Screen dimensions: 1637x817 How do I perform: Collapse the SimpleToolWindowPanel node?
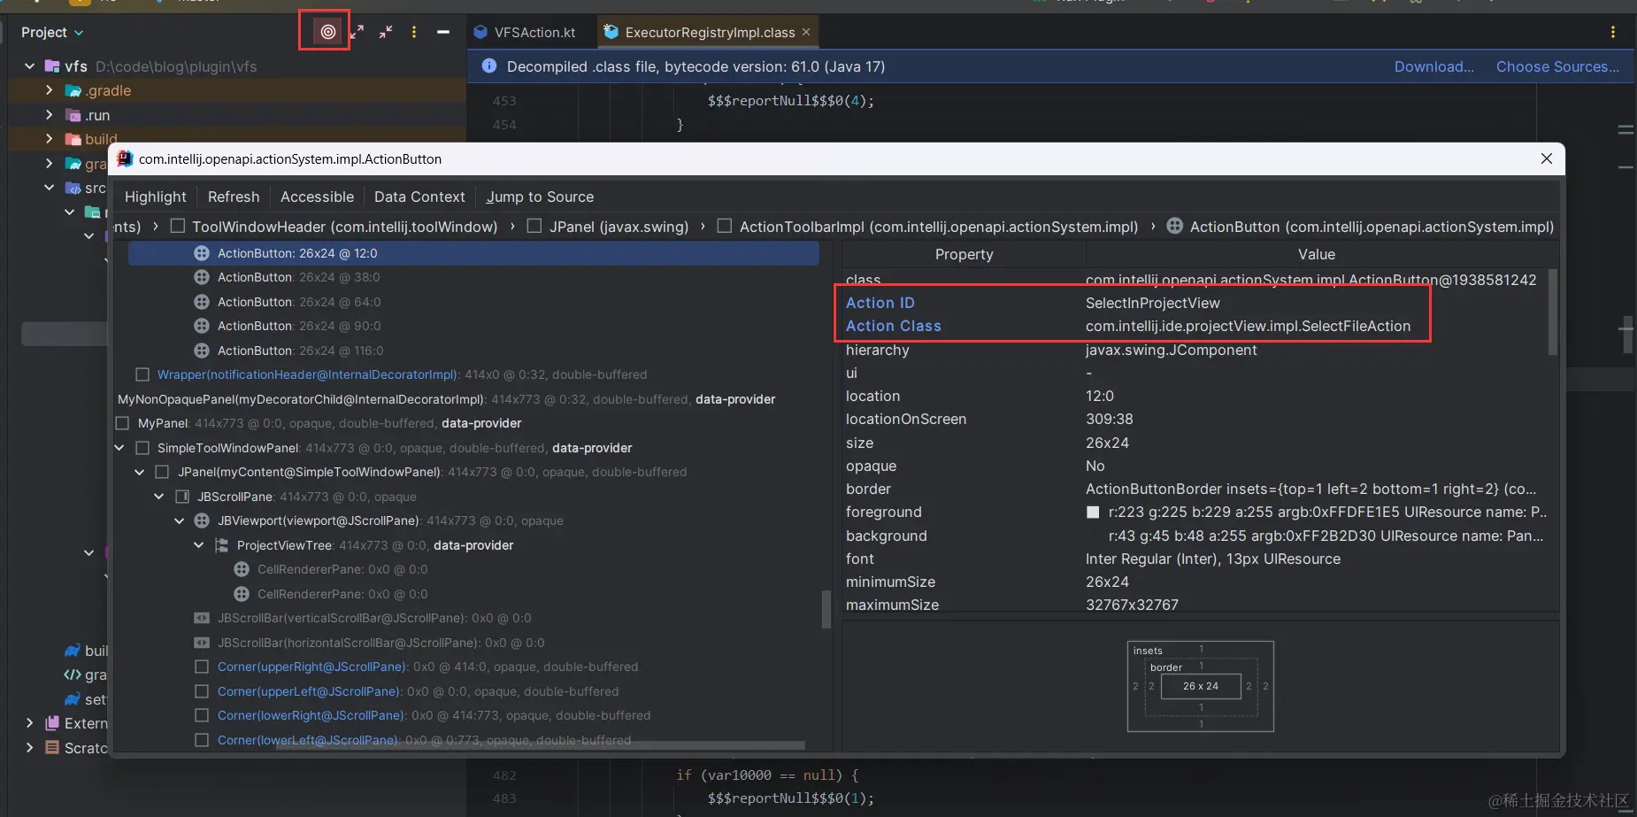click(x=119, y=448)
